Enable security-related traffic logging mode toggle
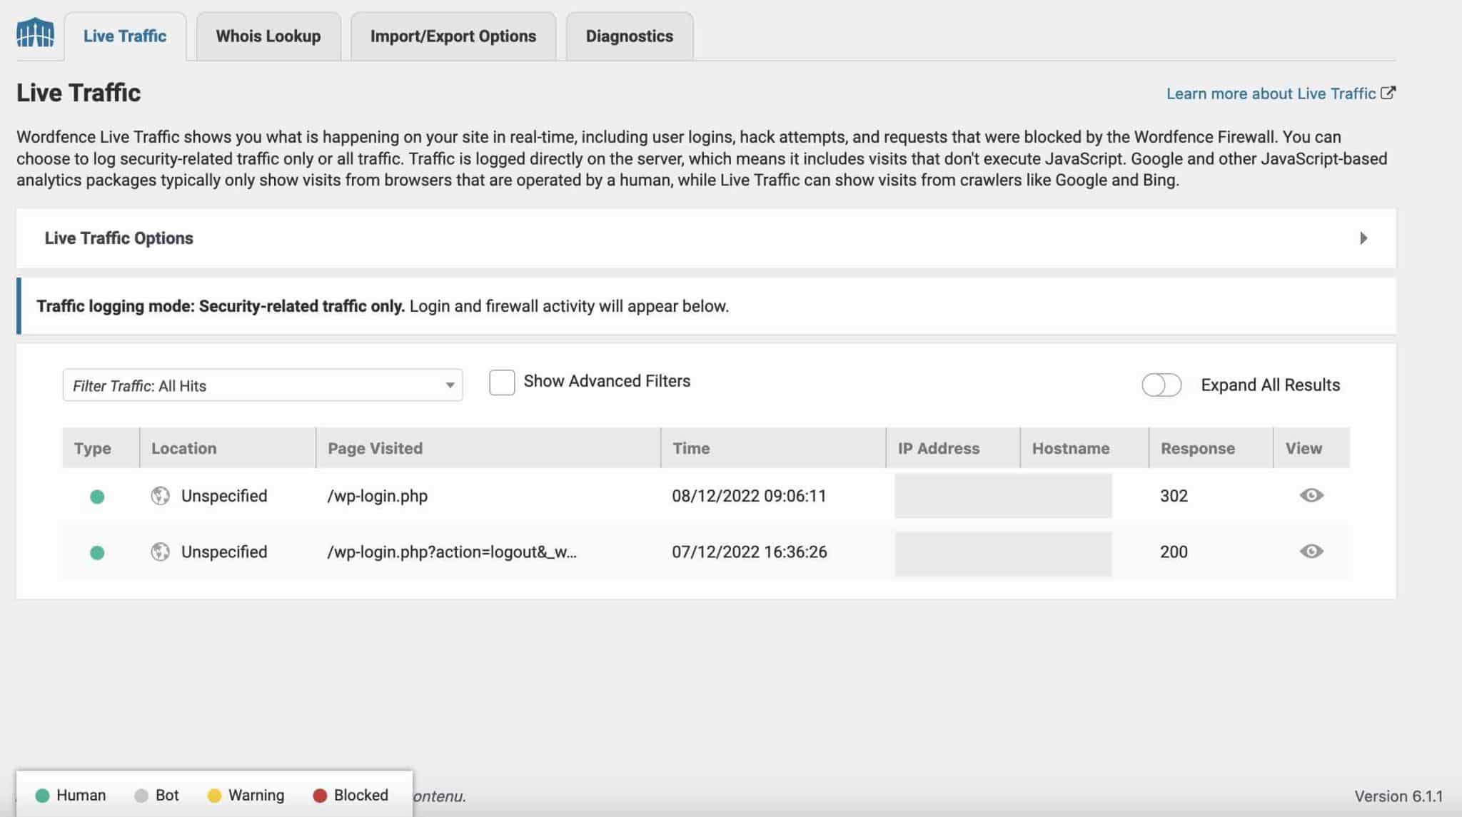 coord(1361,238)
